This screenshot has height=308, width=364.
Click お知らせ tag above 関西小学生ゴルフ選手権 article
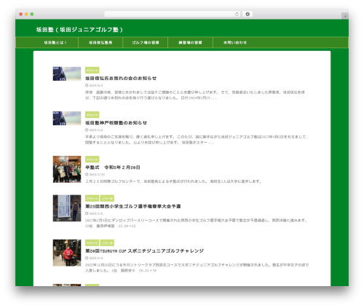(92, 198)
